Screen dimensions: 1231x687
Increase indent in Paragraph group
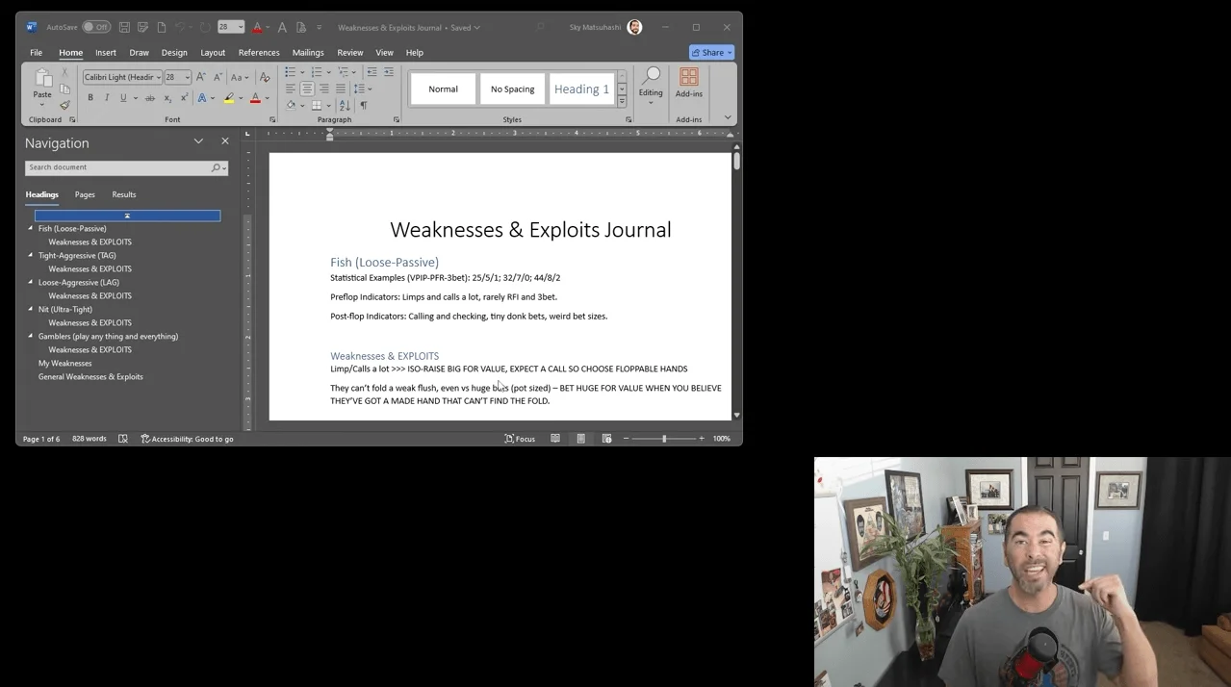pos(388,72)
